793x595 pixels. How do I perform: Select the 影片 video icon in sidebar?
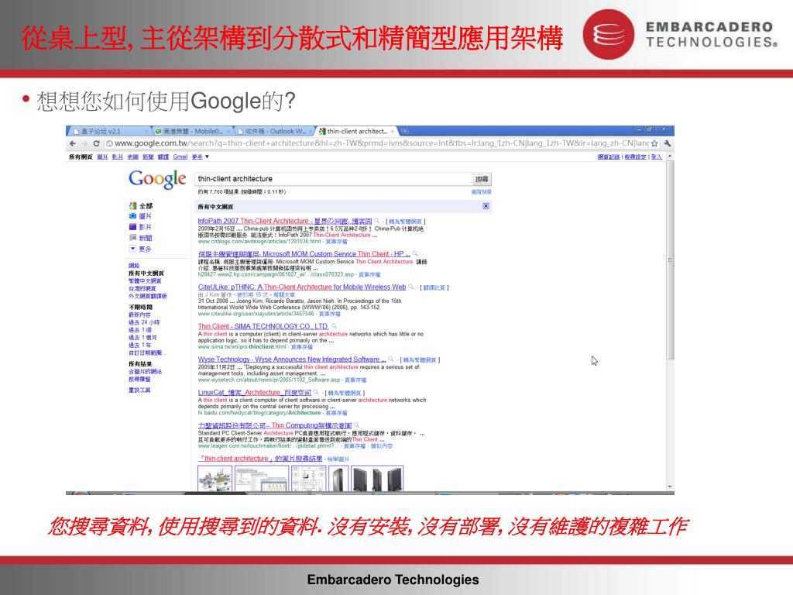pos(133,227)
